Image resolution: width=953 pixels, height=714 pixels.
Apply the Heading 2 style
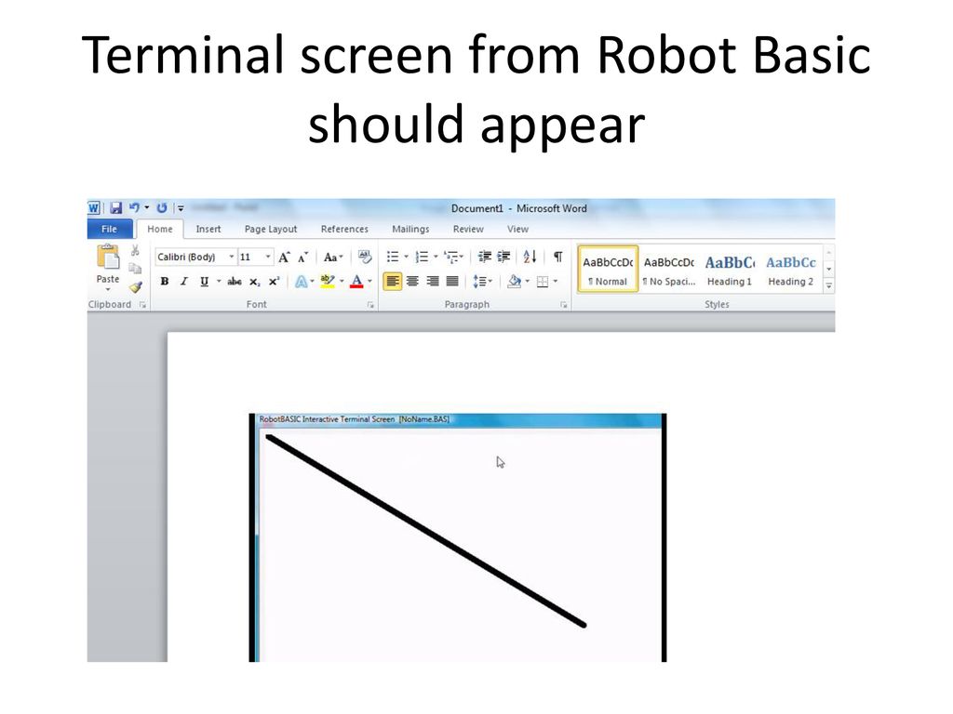[791, 269]
